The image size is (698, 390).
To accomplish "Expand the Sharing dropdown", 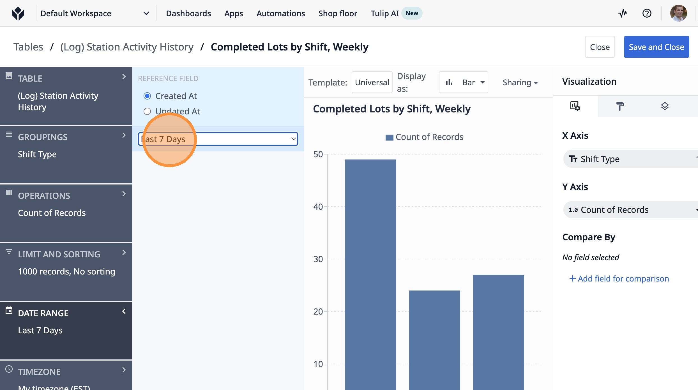I will coord(520,82).
